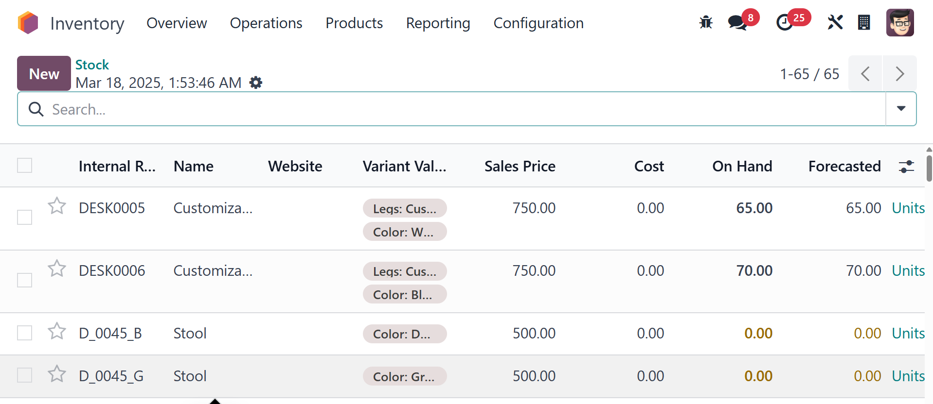Open the debug bug icon menu
The height and width of the screenshot is (404, 933).
705,23
